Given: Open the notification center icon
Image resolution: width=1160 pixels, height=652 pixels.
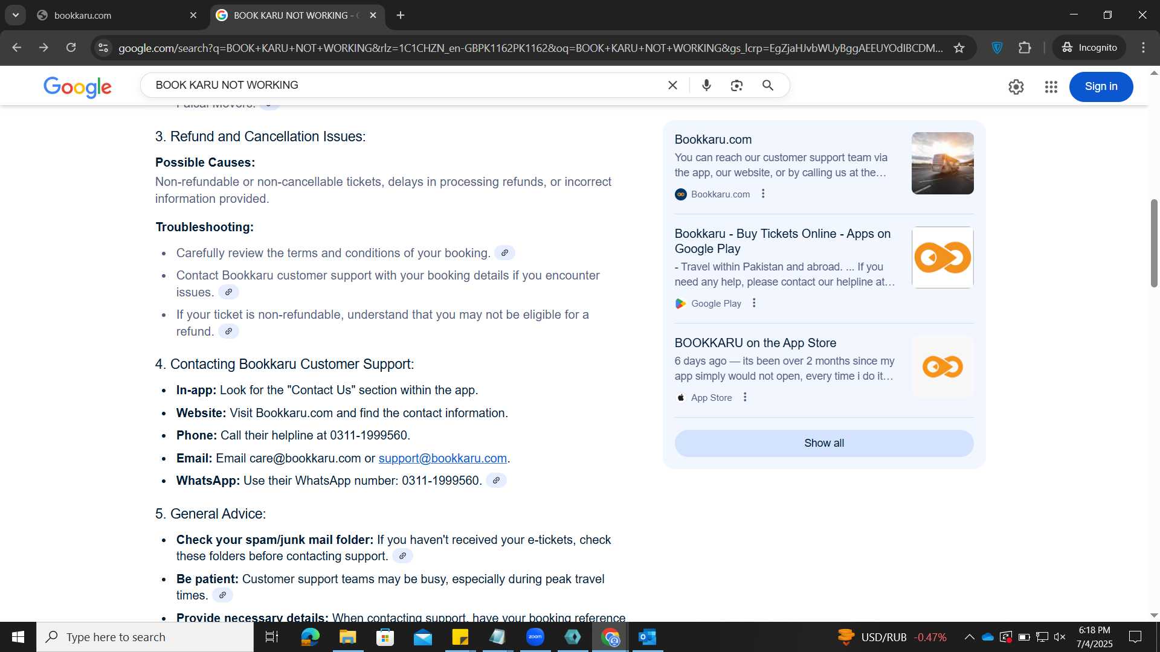Looking at the screenshot, I should point(1135,637).
